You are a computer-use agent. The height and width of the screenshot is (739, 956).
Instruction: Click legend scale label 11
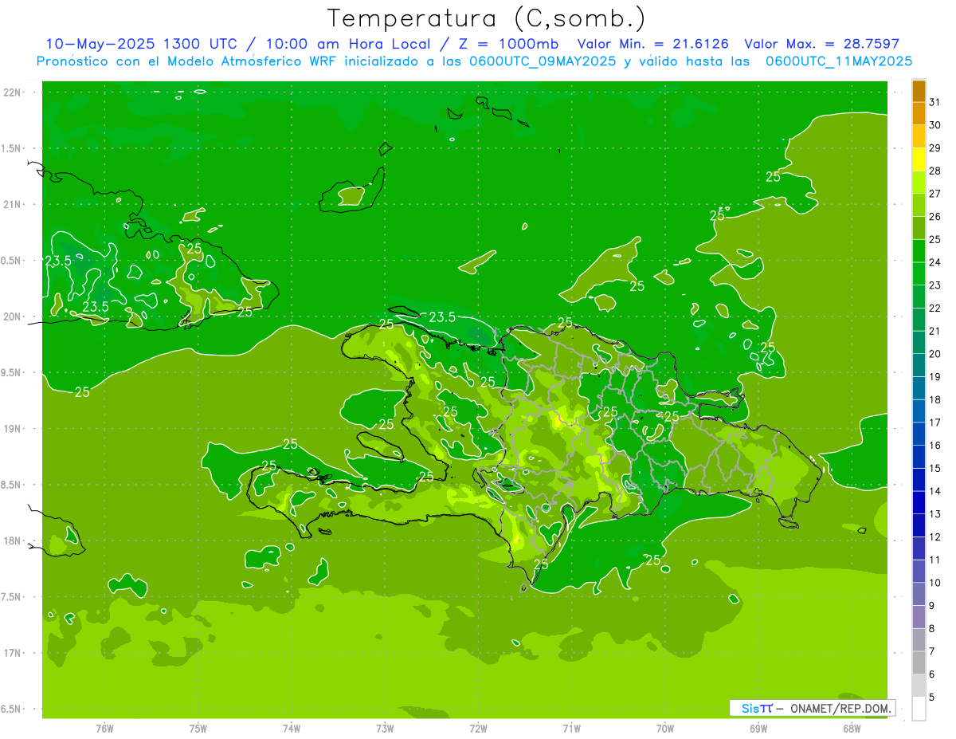pos(934,560)
